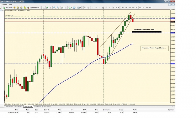Open the Navigator toolbar icon
Image resolution: width=196 pixels, height=118 pixels.
tap(21, 7)
